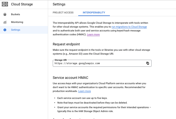This screenshot has width=176, height=119.
Task: Click the Cloud Storage product logo icon
Action: [5, 4]
